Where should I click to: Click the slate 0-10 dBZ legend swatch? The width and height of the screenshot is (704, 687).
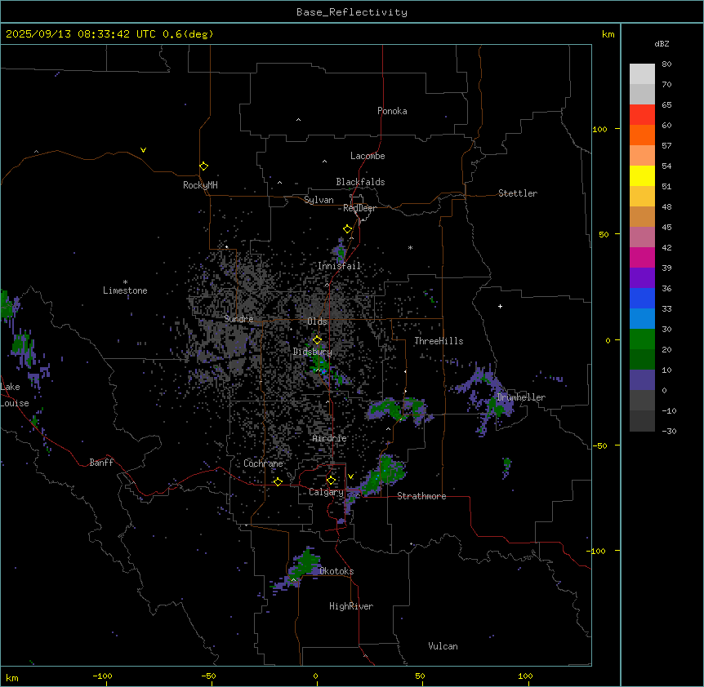pyautogui.click(x=642, y=380)
